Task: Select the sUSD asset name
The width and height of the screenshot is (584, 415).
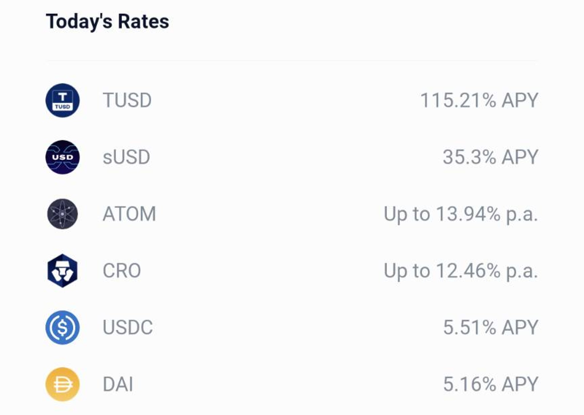Action: click(126, 157)
